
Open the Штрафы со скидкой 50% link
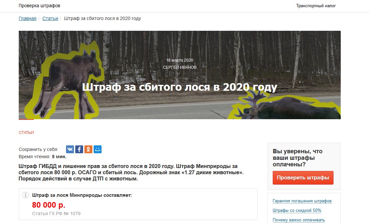(x=297, y=210)
